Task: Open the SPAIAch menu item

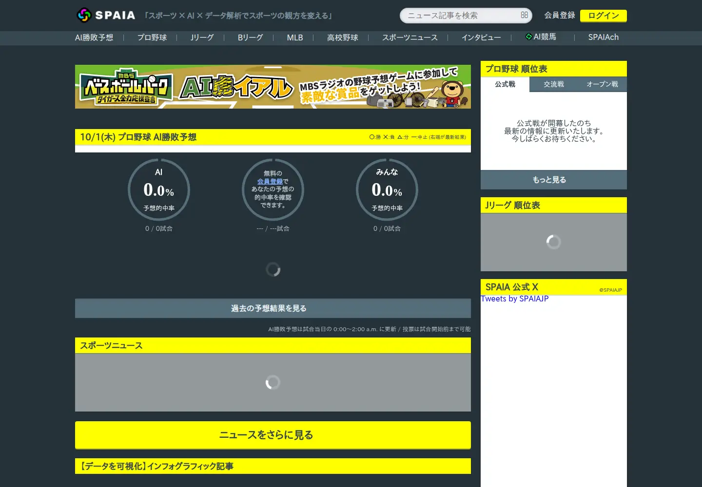Action: pos(604,37)
